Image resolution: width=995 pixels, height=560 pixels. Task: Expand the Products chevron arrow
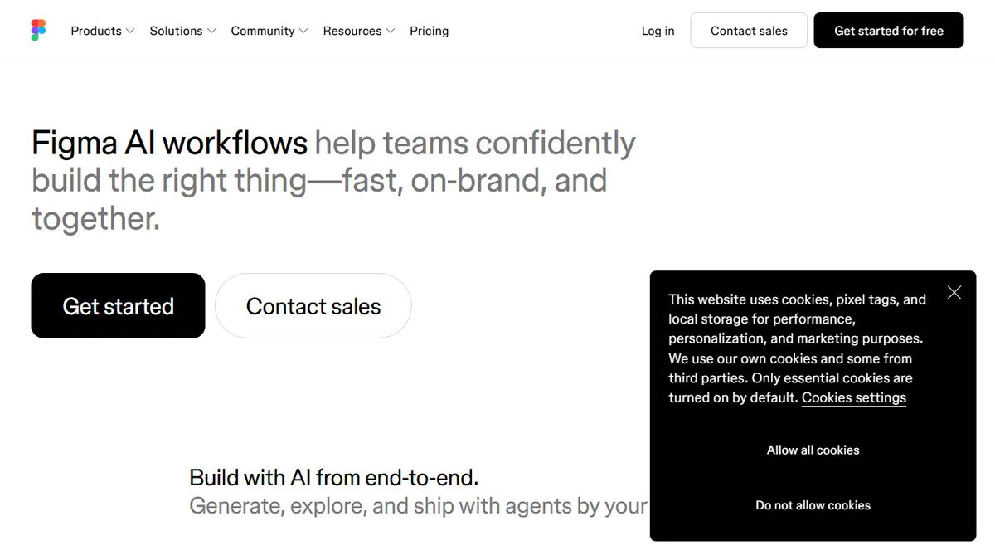[129, 31]
